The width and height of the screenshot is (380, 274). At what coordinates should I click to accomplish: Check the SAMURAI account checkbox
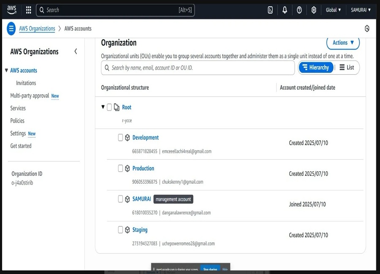coord(120,199)
